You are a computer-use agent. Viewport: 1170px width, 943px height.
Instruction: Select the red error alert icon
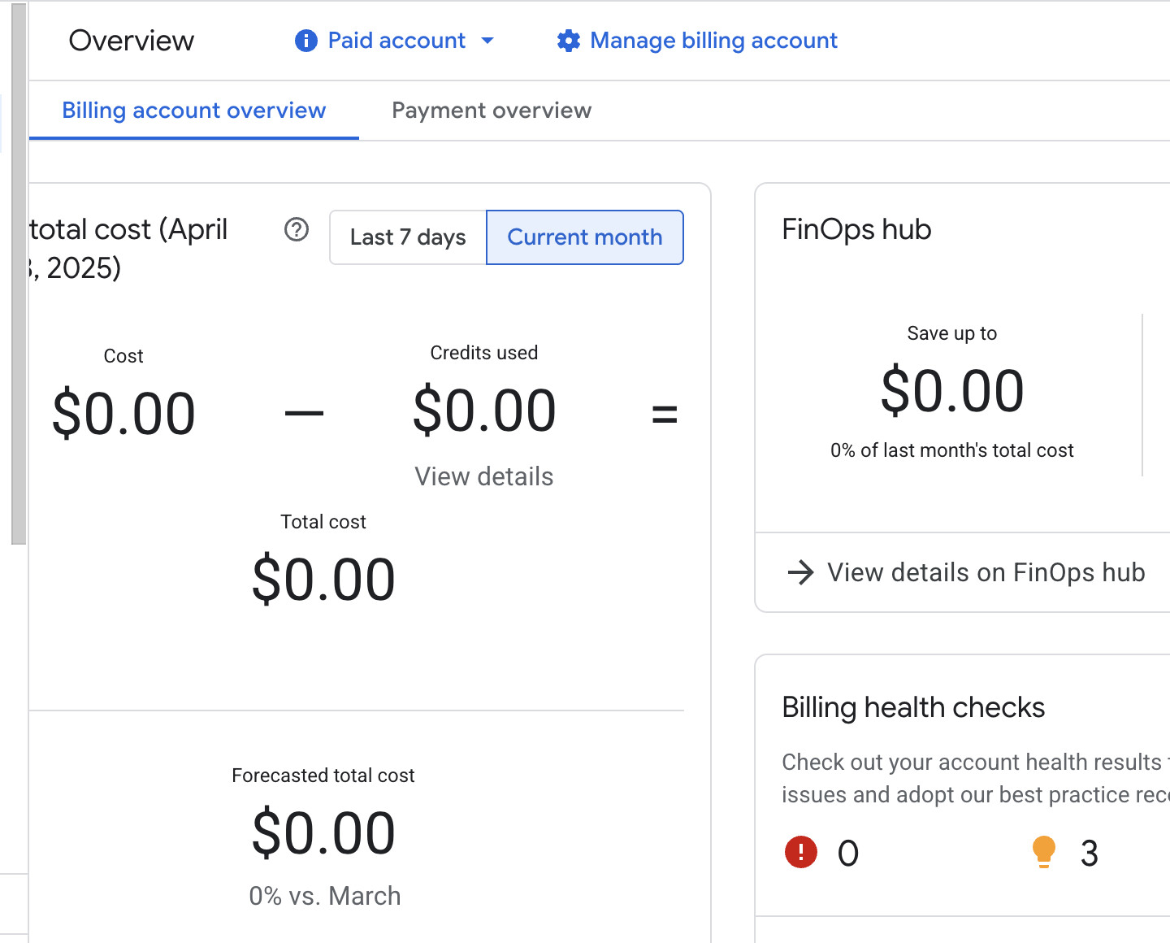[x=801, y=853]
